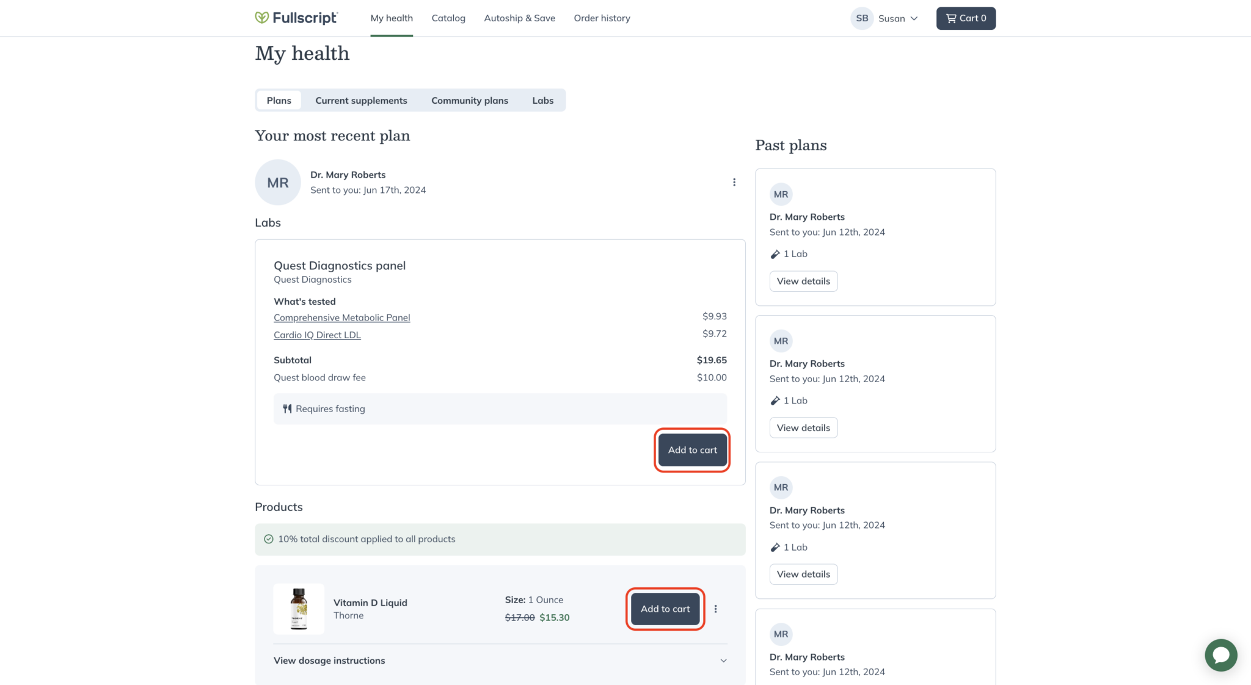1251x685 pixels.
Task: Click the three-dot menu beside Vitamin D Liquid
Action: [x=715, y=609]
